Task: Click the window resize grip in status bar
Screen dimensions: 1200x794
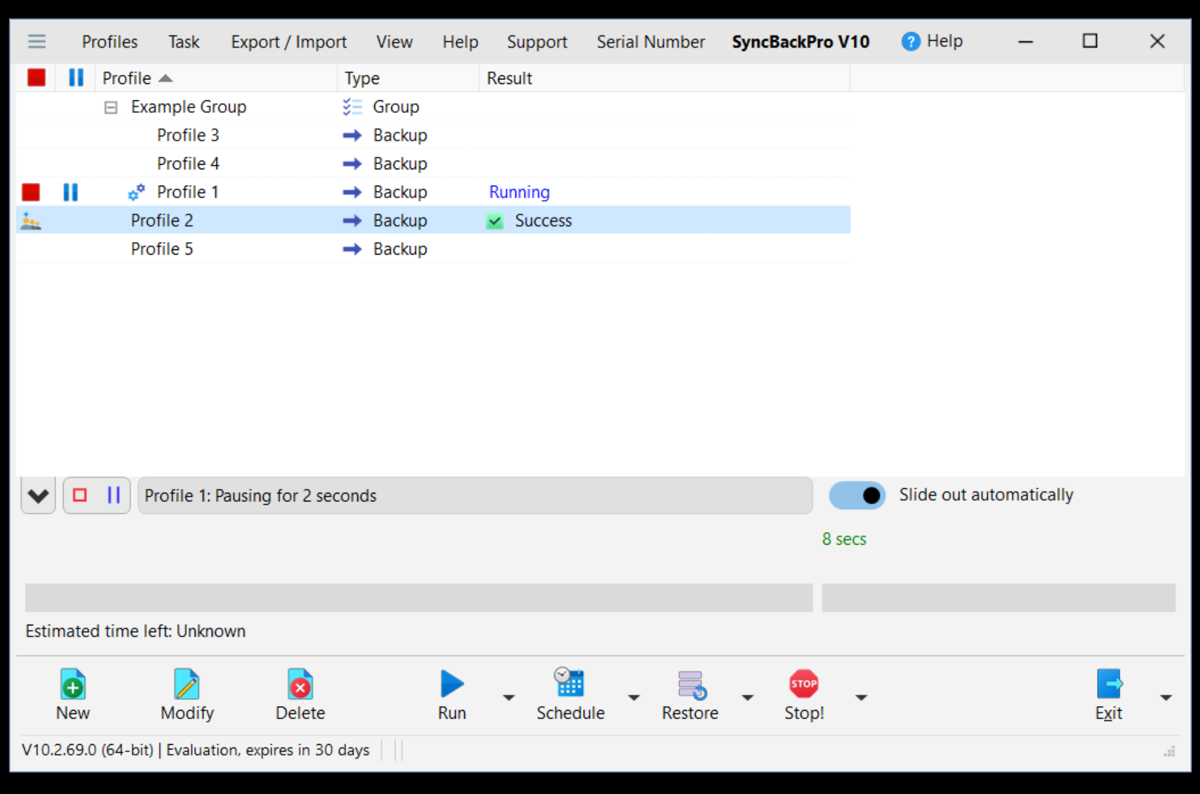Action: click(x=1169, y=751)
